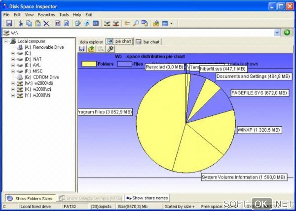The image size is (296, 211).
Task: Open the Favorites menu
Action: [x=46, y=15]
